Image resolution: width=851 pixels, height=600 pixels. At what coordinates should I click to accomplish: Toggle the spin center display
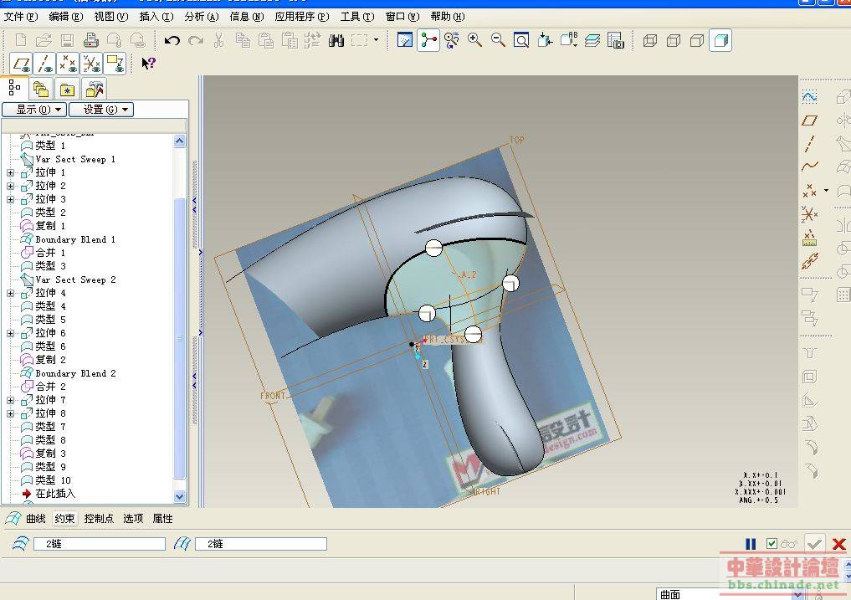pos(428,40)
